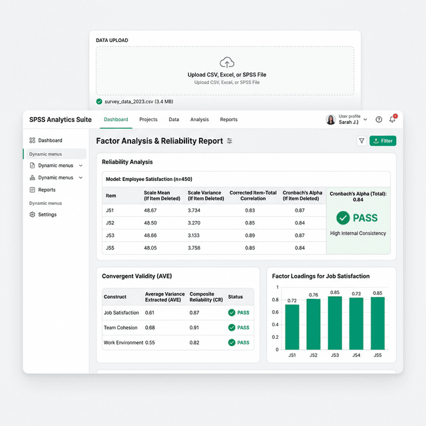Click scale mean value 48.50

pyautogui.click(x=150, y=223)
